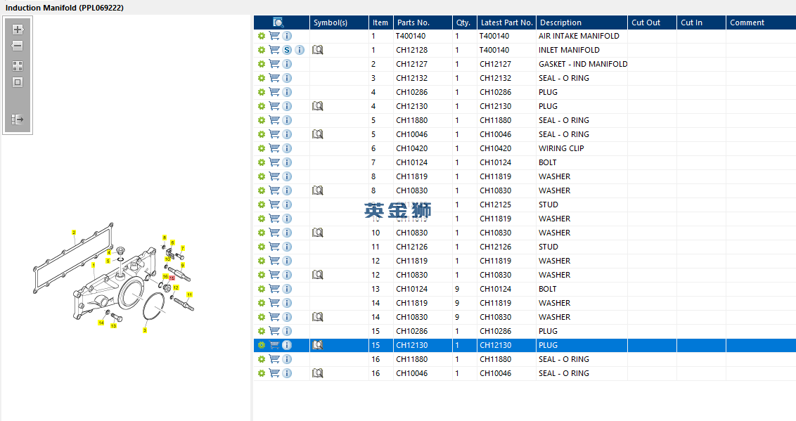Click Qty cell 9 for item 13

click(465, 289)
